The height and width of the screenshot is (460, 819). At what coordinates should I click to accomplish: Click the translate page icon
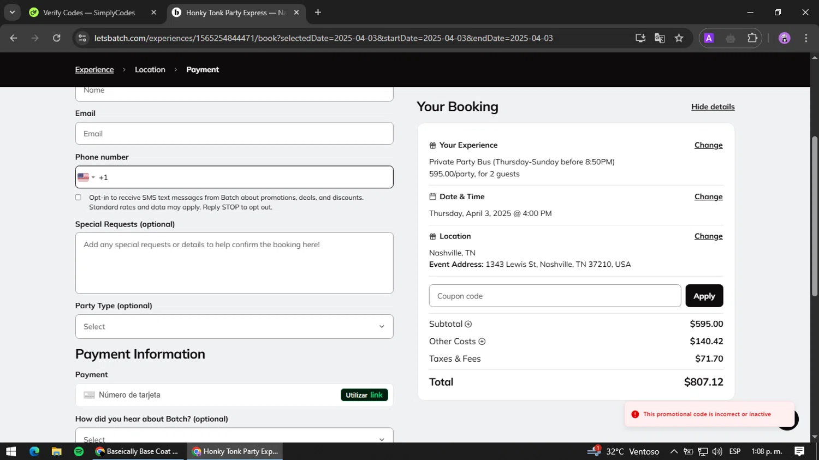[x=660, y=38]
